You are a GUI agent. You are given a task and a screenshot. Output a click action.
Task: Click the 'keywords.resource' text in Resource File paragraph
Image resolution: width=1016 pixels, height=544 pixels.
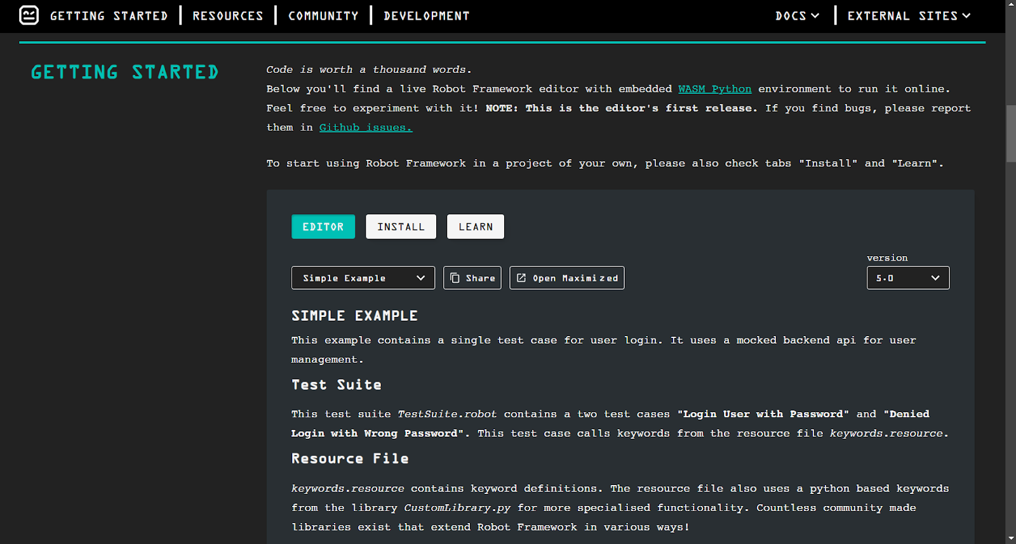pos(347,489)
